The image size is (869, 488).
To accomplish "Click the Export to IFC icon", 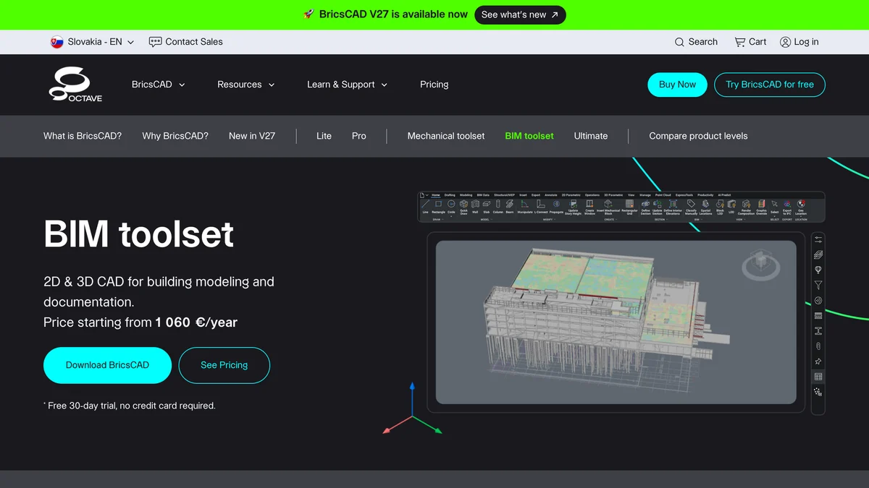I will [x=786, y=204].
